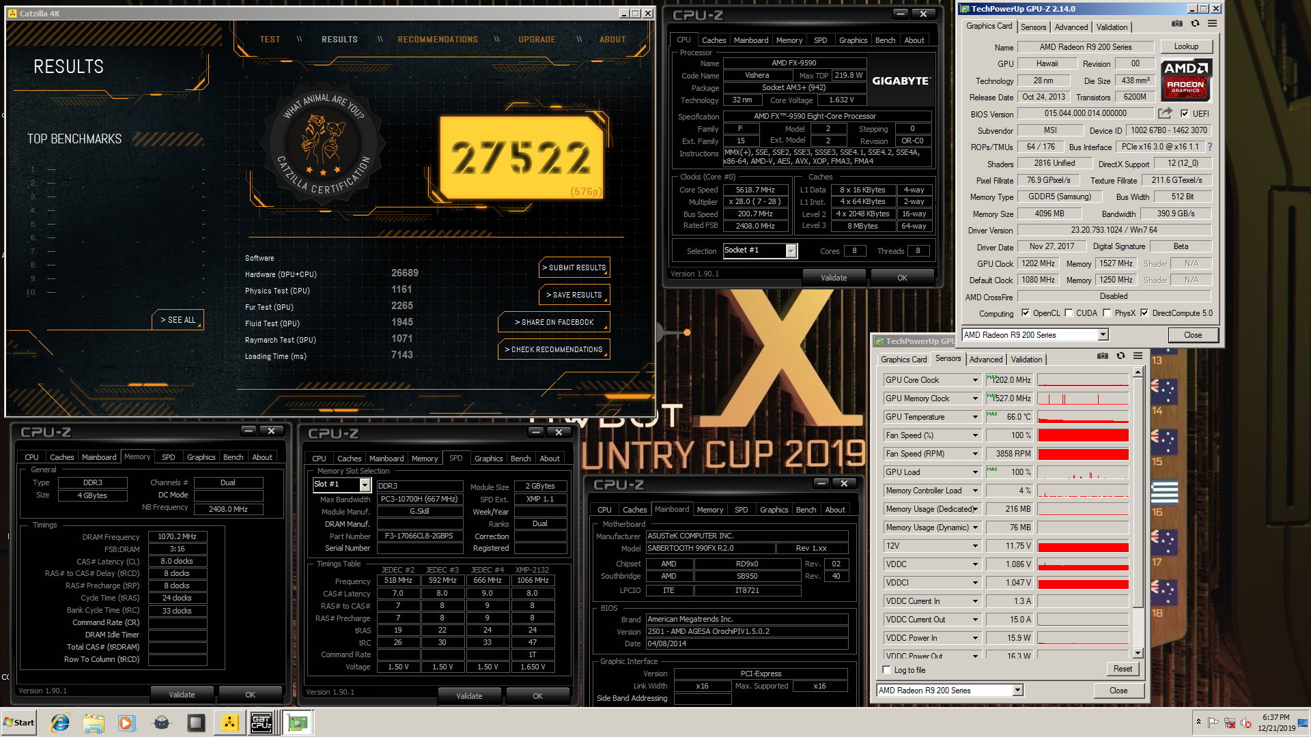
Task: Click the GIGABYTE logo in CPU-Z
Action: [x=901, y=81]
